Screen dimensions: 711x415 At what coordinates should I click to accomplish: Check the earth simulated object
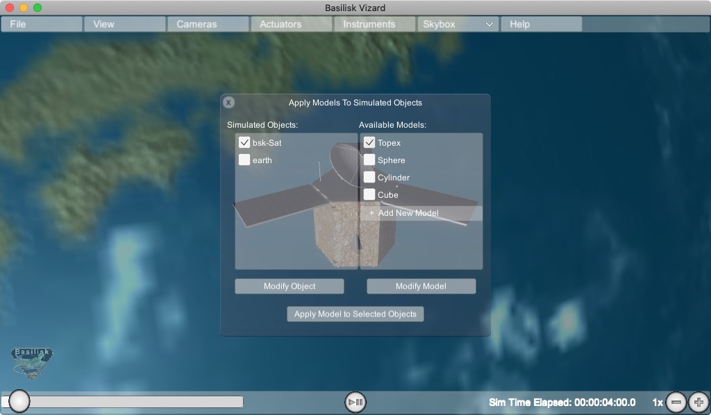[244, 160]
